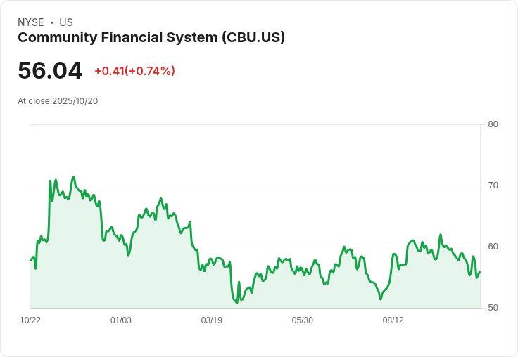Click the 10/22 date on the x-axis
The width and height of the screenshot is (518, 357).
tap(30, 320)
